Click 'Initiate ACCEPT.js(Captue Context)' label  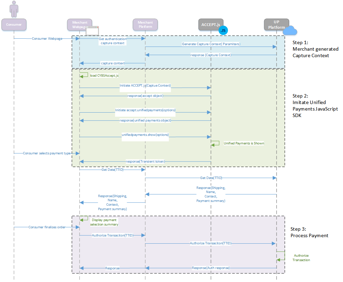[x=145, y=86]
